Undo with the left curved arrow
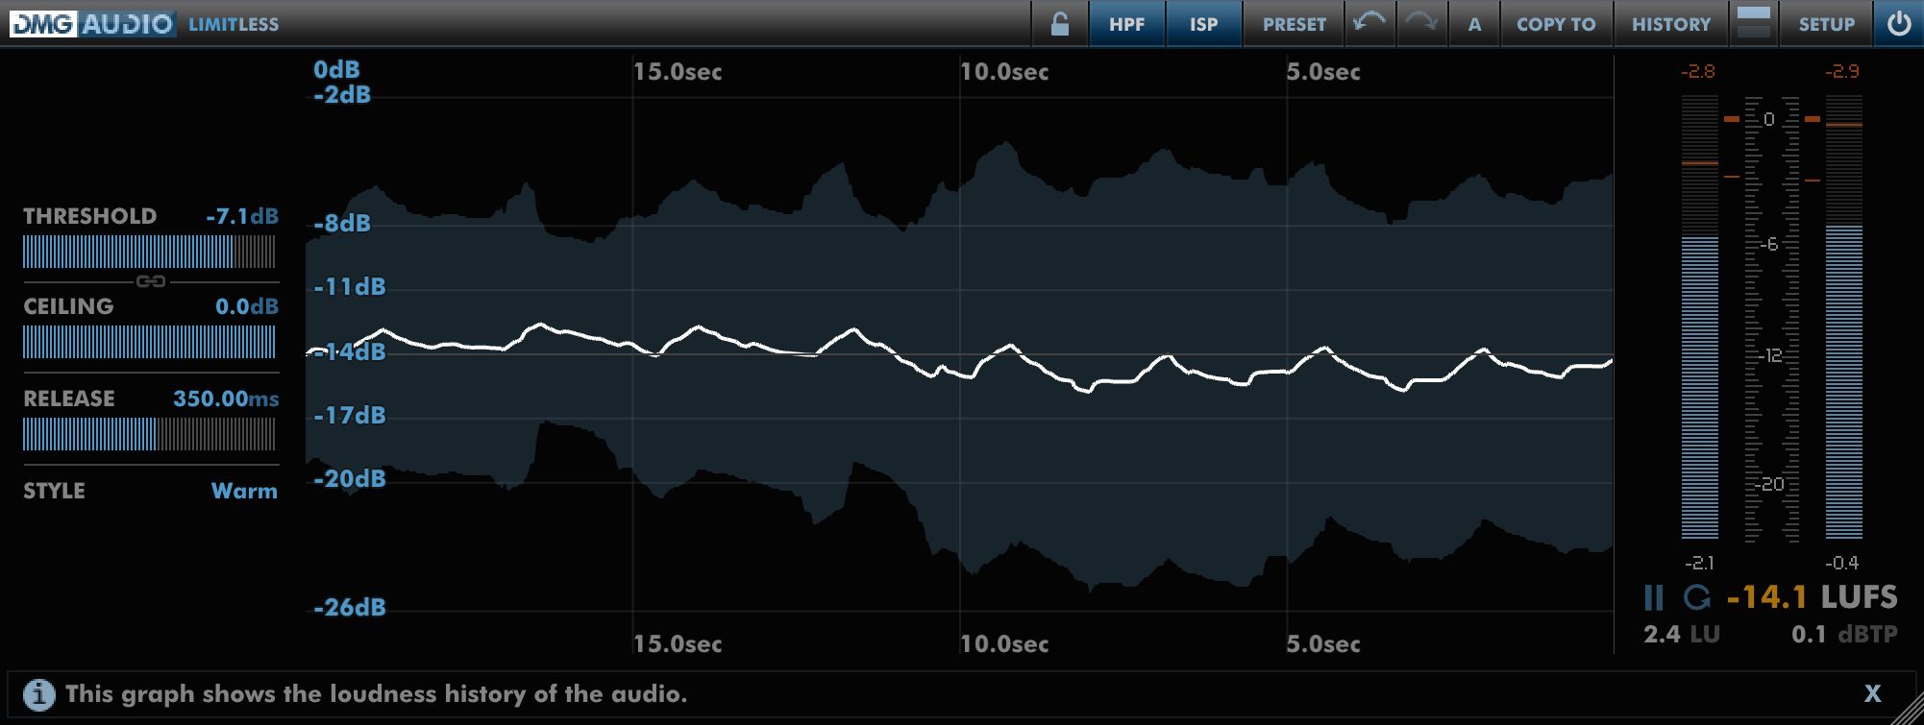1924x725 pixels. point(1369,23)
